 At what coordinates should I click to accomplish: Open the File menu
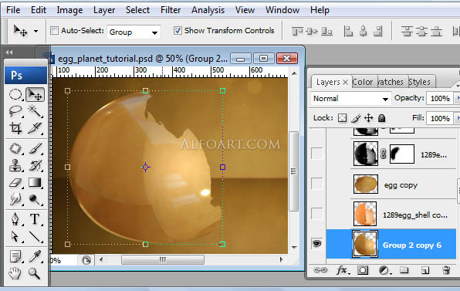pos(13,10)
